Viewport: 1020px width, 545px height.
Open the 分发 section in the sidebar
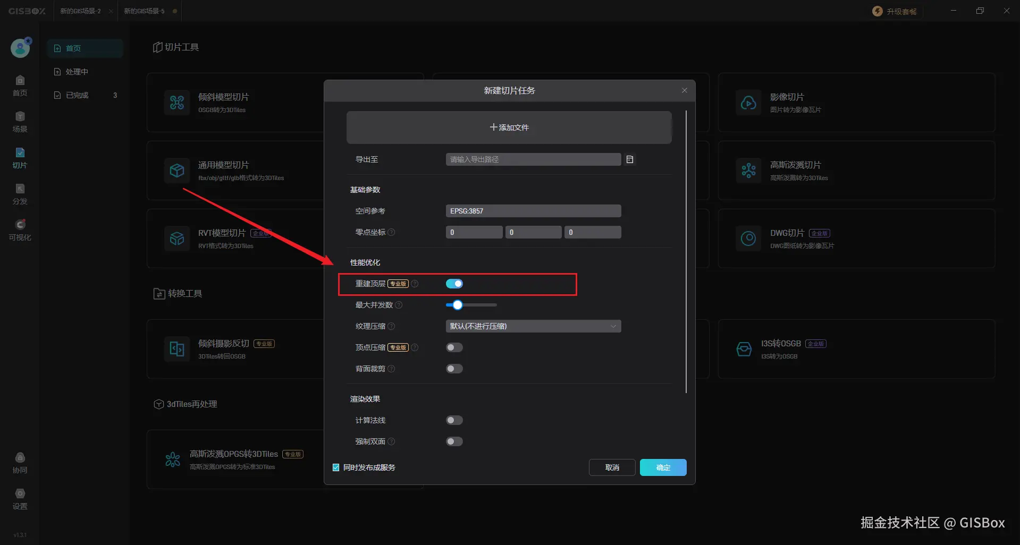20,194
